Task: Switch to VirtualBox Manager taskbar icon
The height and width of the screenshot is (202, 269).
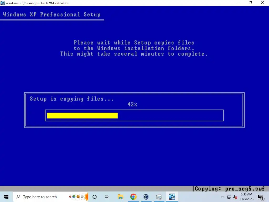Action: point(146,197)
